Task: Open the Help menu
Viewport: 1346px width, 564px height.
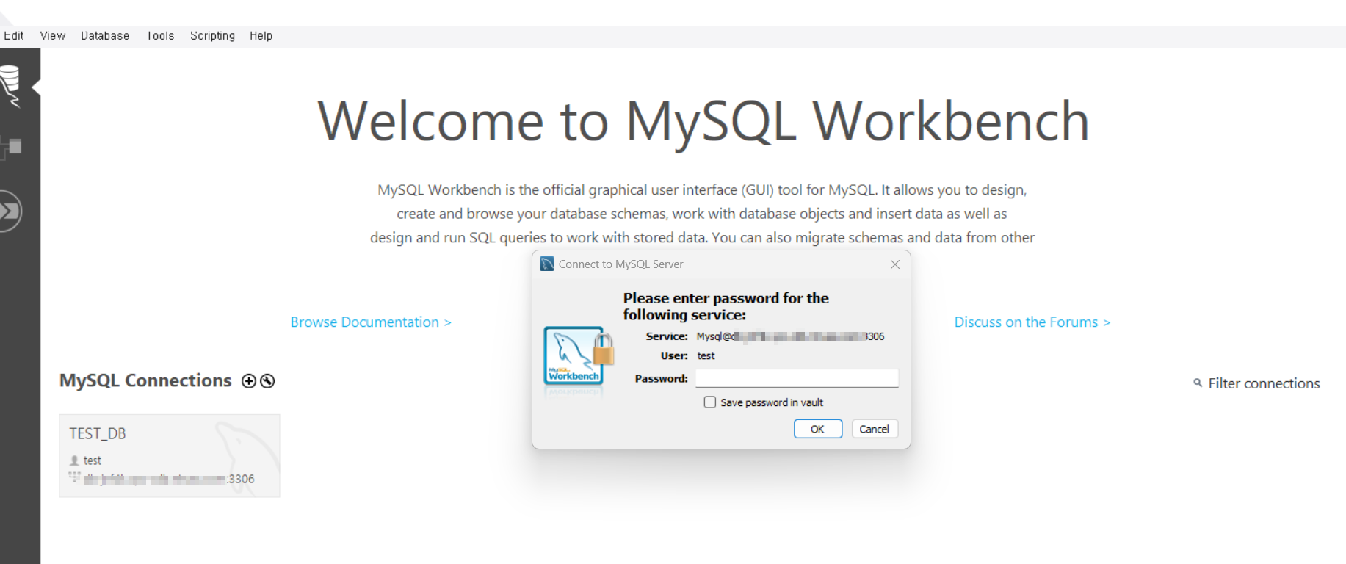Action: 261,35
